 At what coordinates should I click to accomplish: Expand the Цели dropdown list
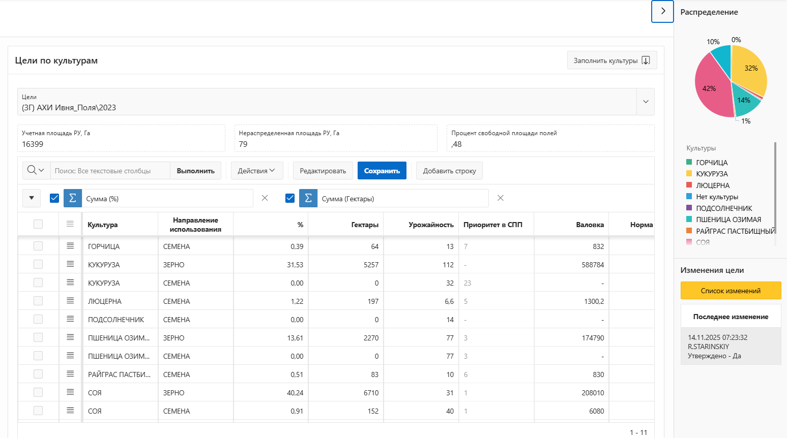[646, 102]
